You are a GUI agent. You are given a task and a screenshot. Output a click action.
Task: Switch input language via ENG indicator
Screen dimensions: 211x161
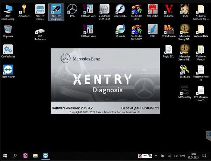[183, 155]
